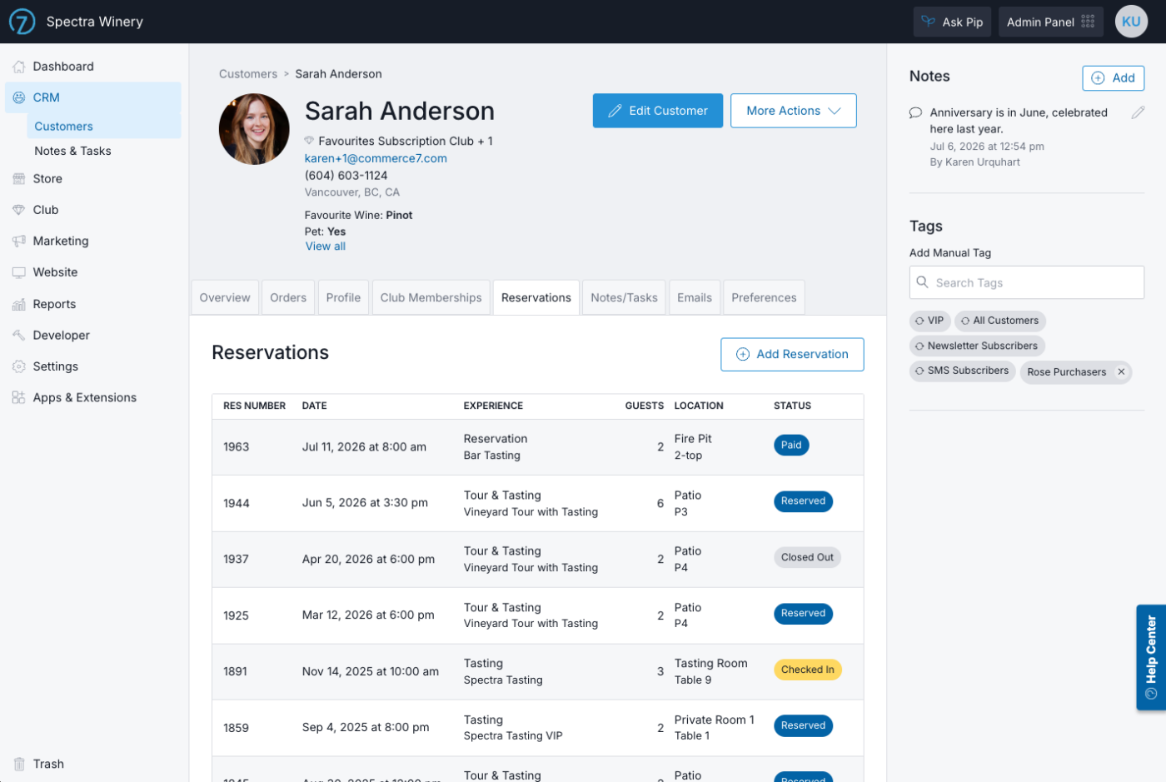Open the Preferences tab
The height and width of the screenshot is (782, 1166).
click(x=764, y=298)
